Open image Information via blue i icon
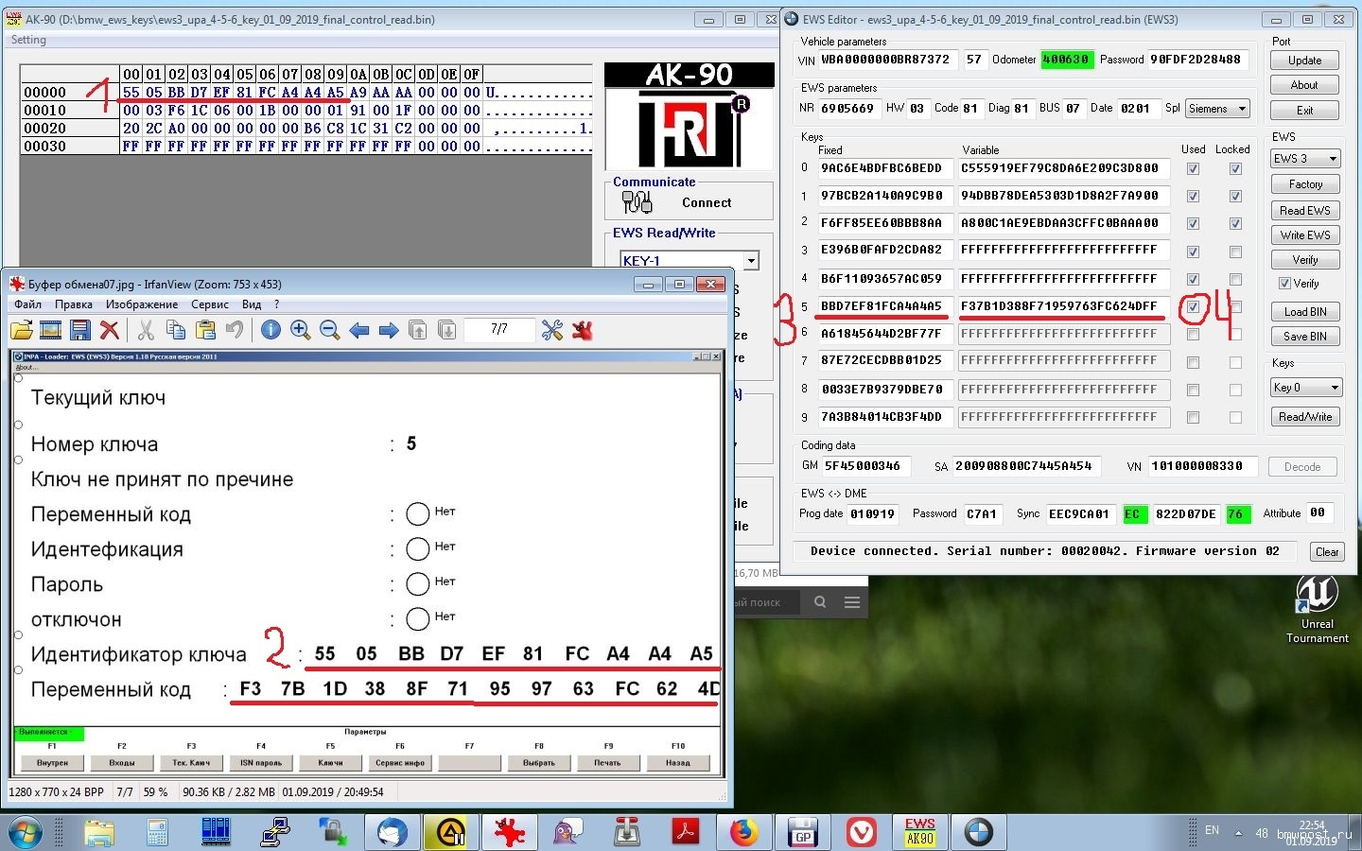This screenshot has width=1362, height=851. pos(271,330)
